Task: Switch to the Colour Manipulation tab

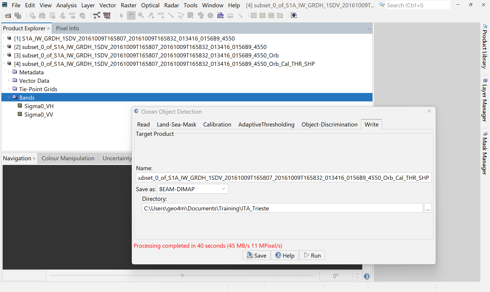Action: coord(68,158)
